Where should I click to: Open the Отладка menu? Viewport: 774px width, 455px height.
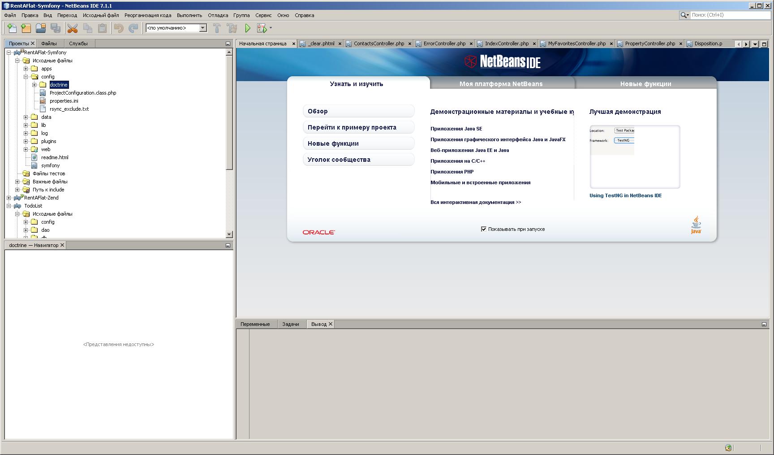pyautogui.click(x=218, y=15)
